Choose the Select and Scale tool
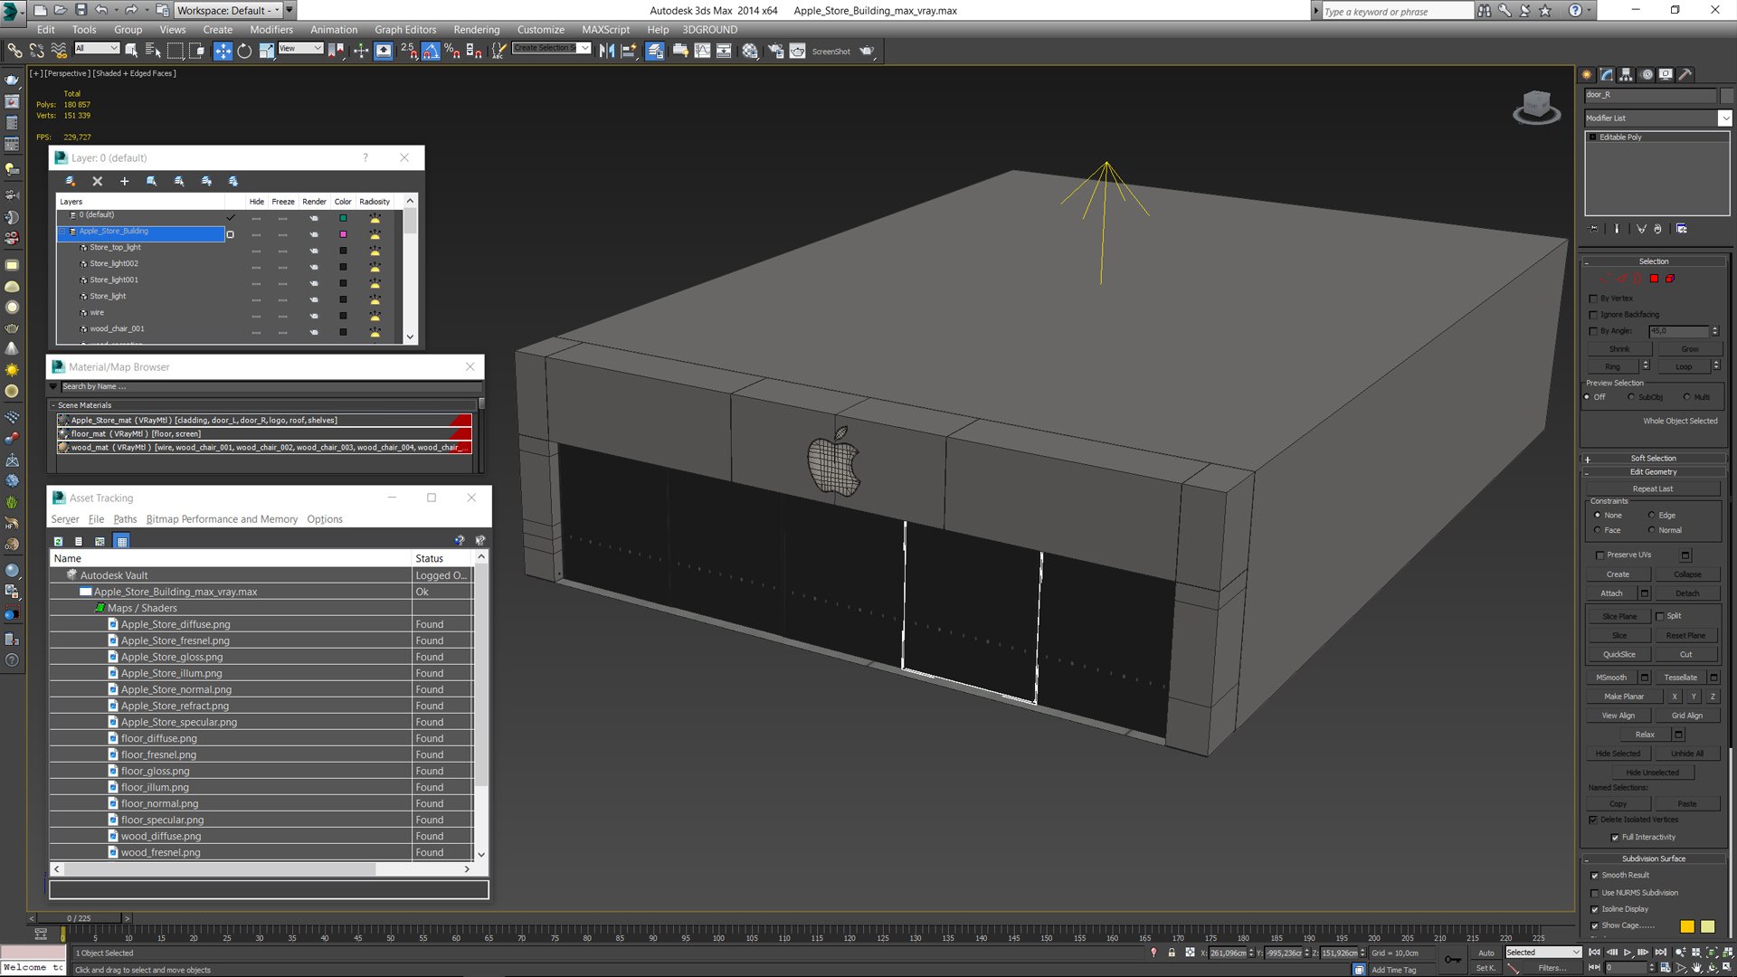The height and width of the screenshot is (977, 1737). pyautogui.click(x=266, y=51)
